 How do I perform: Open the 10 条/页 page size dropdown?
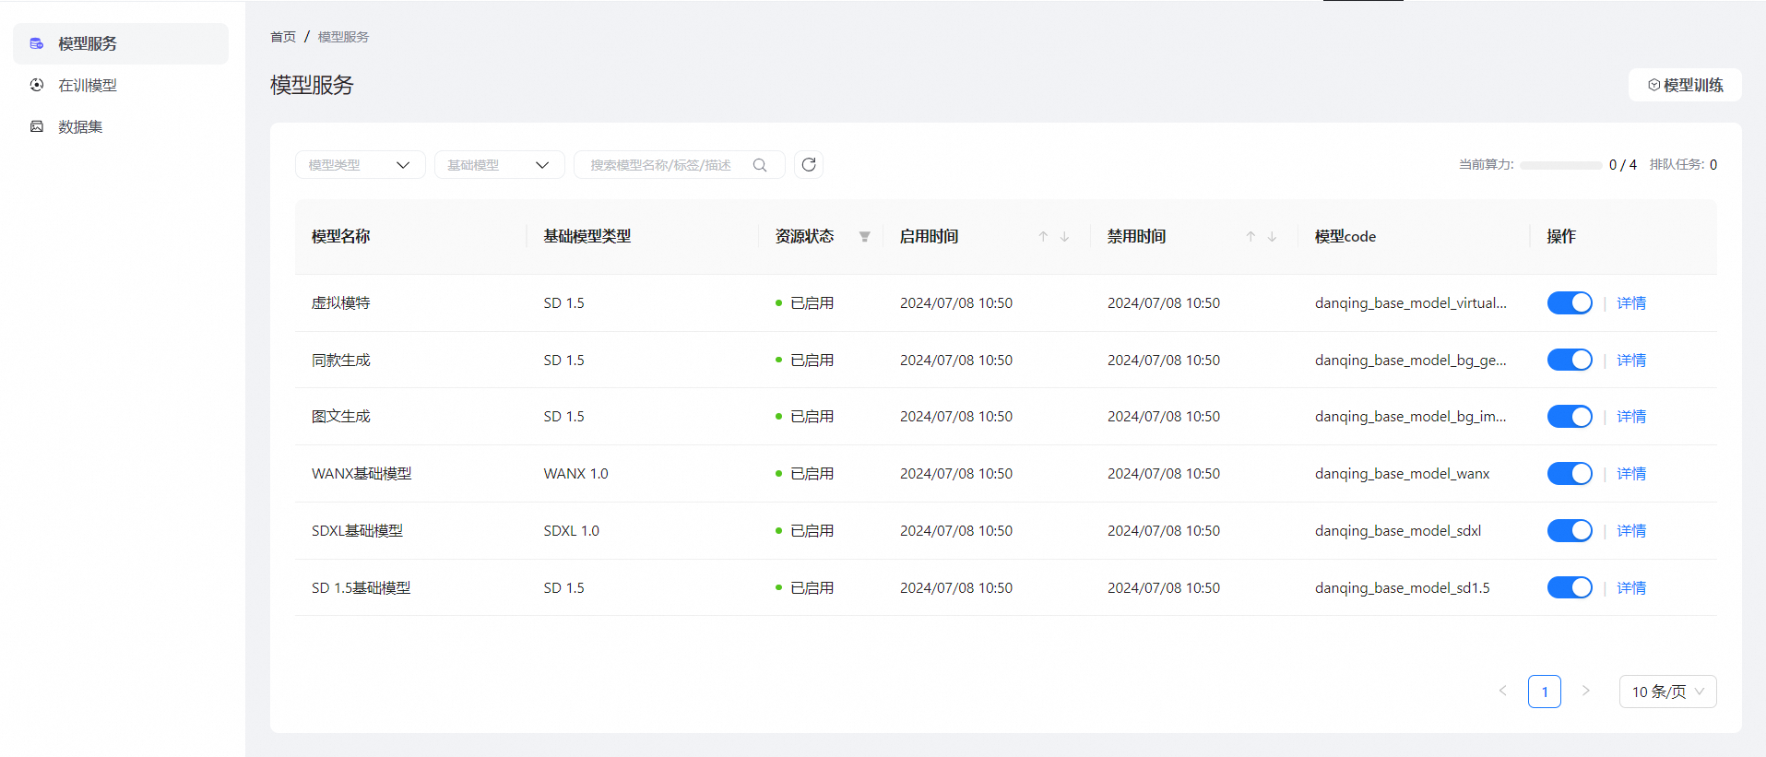pos(1667,692)
